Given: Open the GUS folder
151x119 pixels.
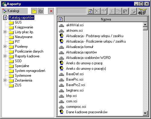Looking at the screenshot, I should [x=18, y=22].
